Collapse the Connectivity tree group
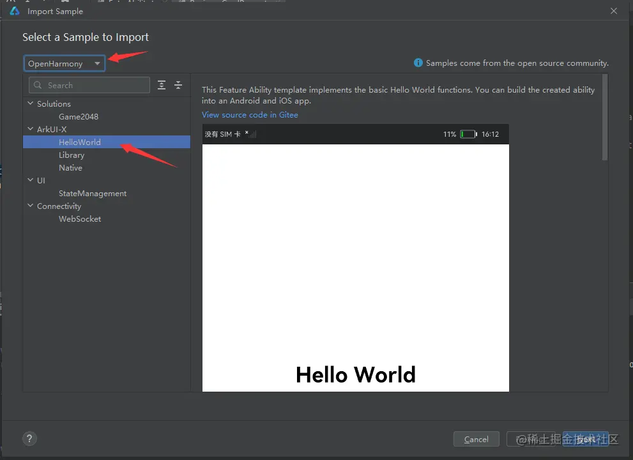Screen dimensions: 633x460 coord(30,206)
